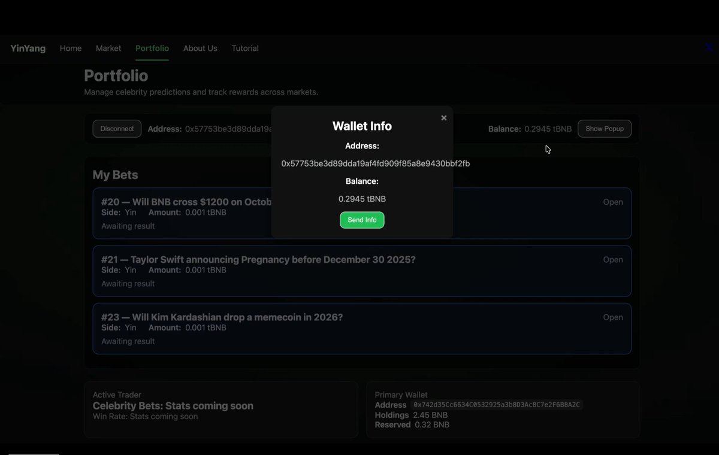This screenshot has width=719, height=455.
Task: Click the green Send Info button
Action: (x=362, y=220)
